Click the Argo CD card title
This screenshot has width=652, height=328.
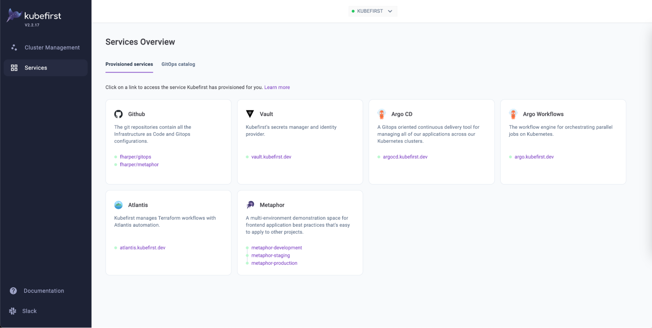(x=402, y=114)
